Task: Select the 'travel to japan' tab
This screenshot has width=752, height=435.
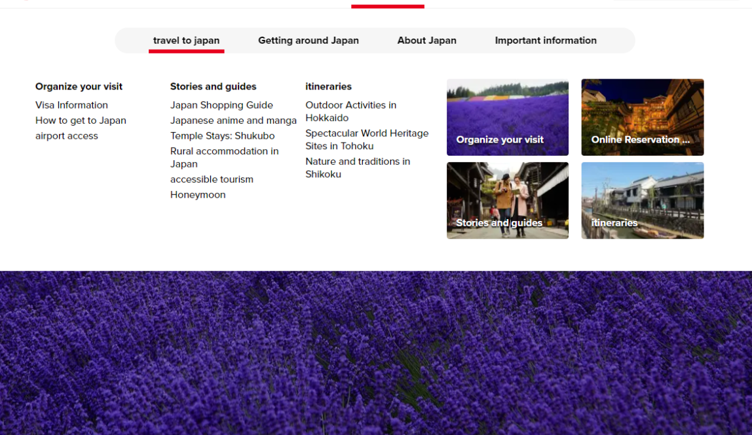Action: tap(186, 41)
